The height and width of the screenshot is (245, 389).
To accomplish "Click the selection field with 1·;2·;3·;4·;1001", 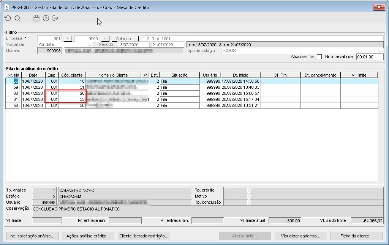I will pyautogui.click(x=262, y=39).
